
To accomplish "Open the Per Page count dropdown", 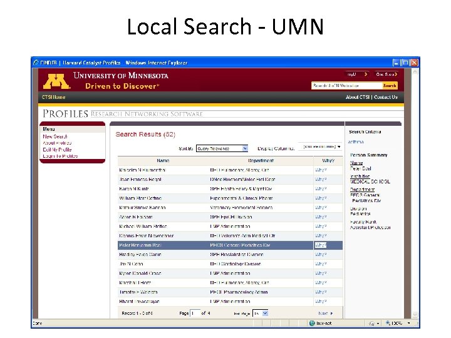I will [x=261, y=314].
